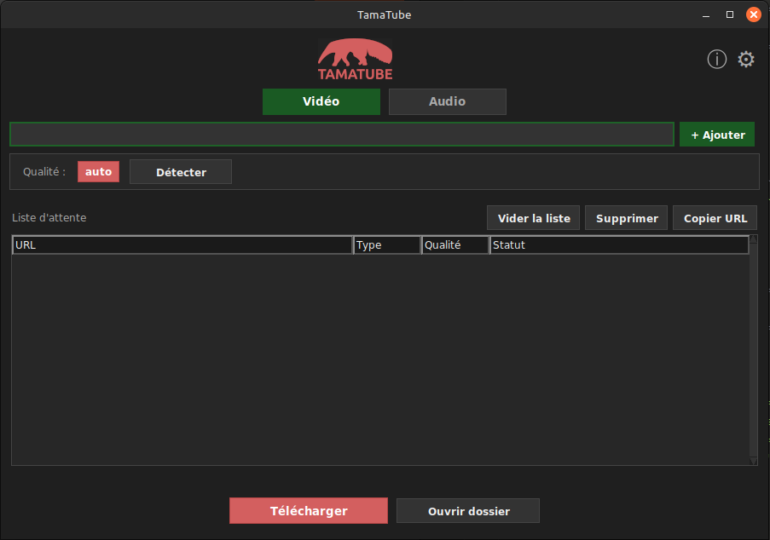
Task: Toggle the auto quality badge
Action: coord(99,171)
